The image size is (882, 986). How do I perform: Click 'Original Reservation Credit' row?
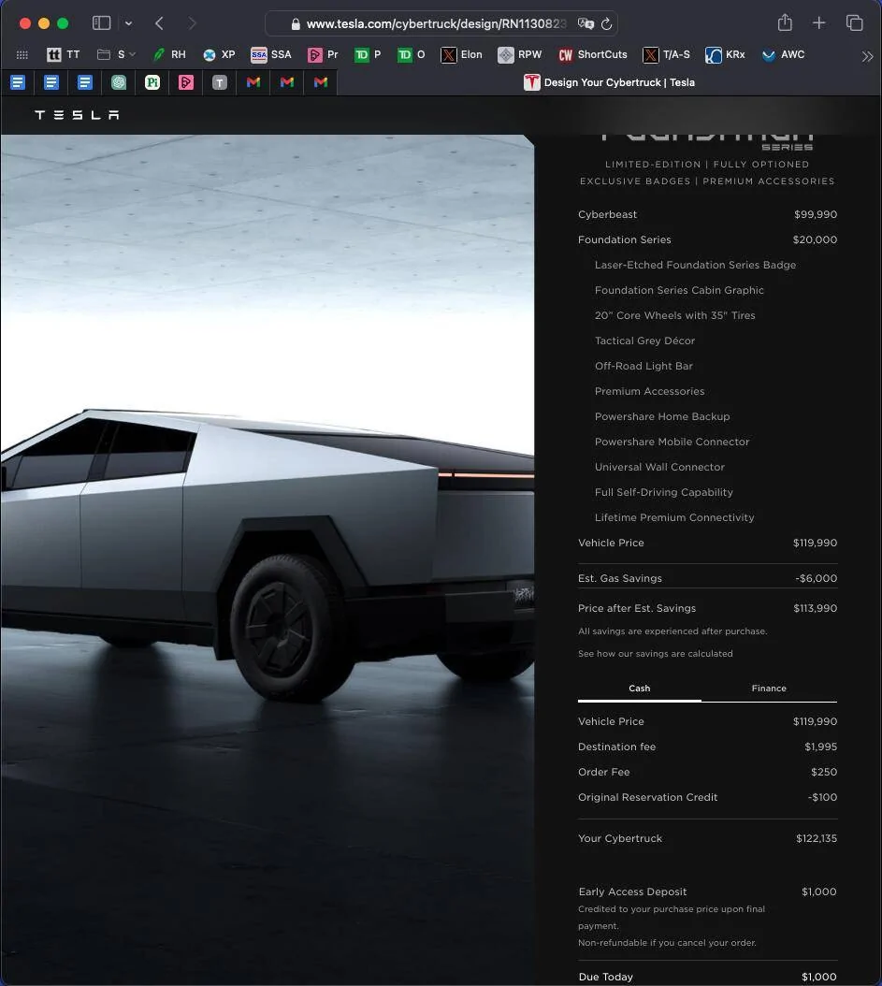tap(707, 797)
